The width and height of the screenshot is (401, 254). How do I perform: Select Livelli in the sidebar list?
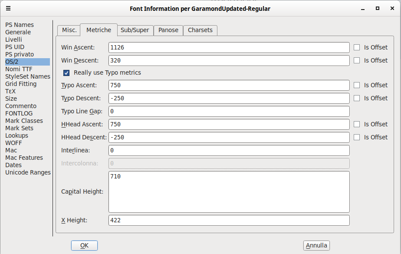13,40
